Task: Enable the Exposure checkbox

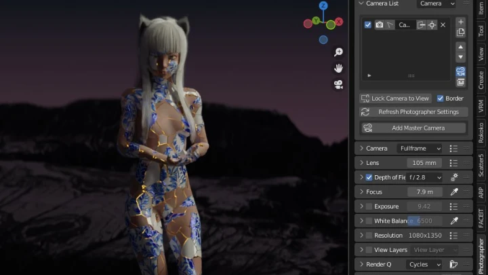Action: point(369,206)
